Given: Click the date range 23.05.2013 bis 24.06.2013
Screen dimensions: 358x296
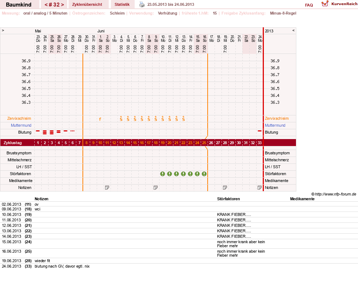Looking at the screenshot, I should (x=171, y=5).
